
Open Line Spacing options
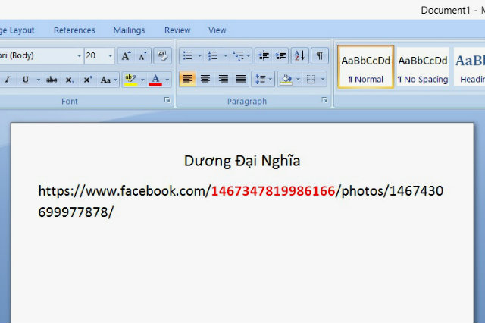tap(263, 79)
